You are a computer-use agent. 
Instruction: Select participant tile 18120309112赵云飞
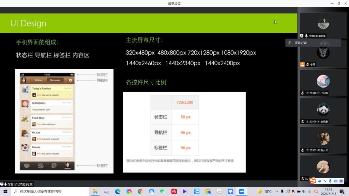click(x=323, y=140)
